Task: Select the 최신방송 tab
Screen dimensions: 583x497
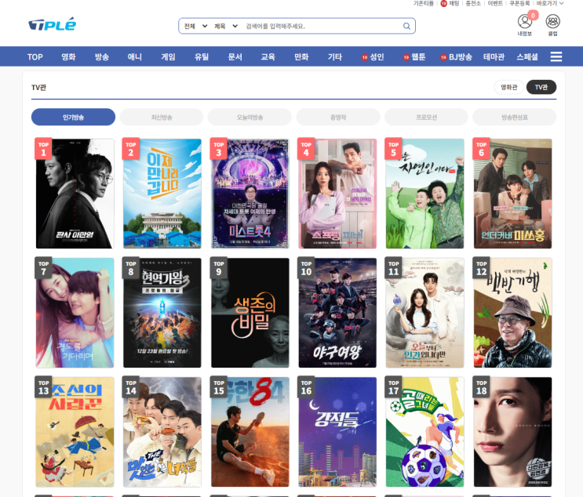Action: coord(162,117)
